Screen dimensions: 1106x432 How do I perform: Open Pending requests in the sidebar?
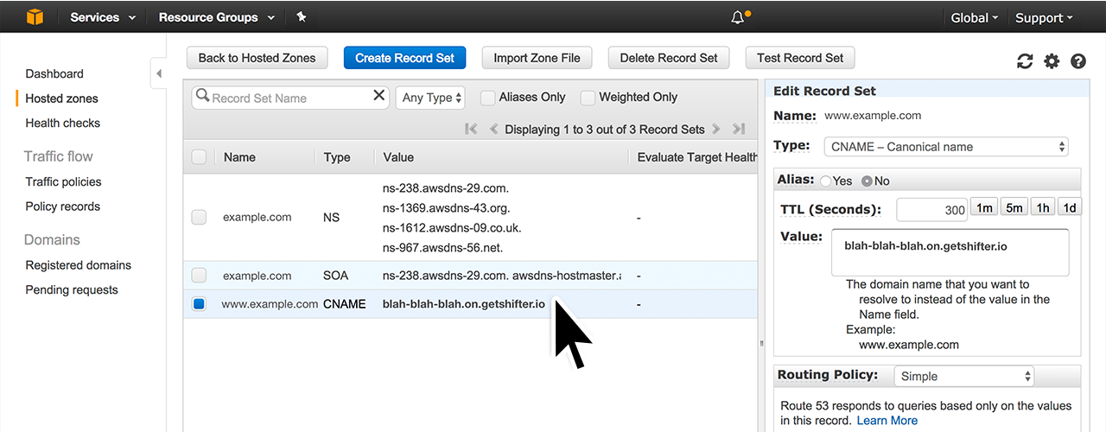click(71, 290)
